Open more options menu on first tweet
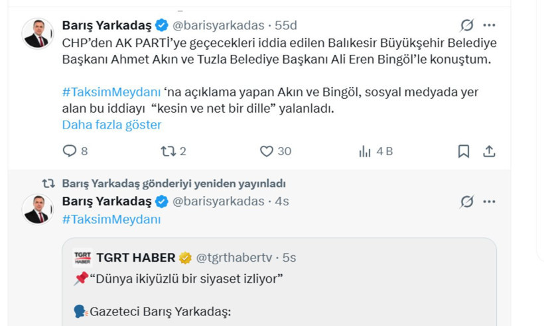The width and height of the screenshot is (544, 326). point(489,25)
